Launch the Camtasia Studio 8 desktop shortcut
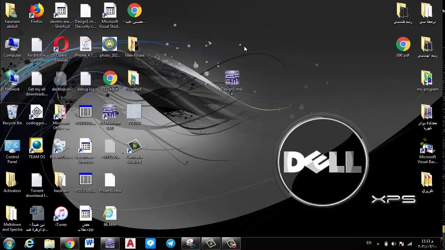This screenshot has height=250, width=445. pos(134,152)
